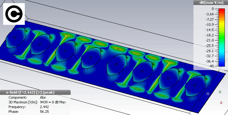Pick the dark blue -40 end of color scale
The width and height of the screenshot is (228, 115).
pos(222,65)
